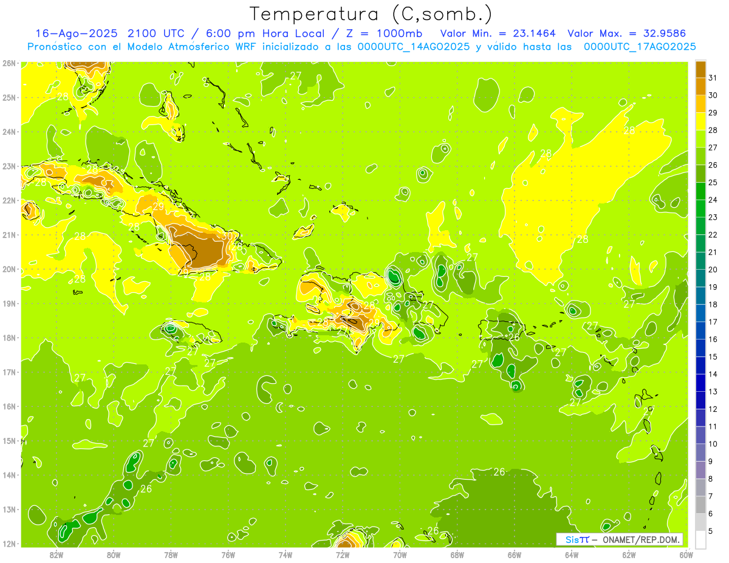
Task: Select the init time "0000UTC_14AGO2025"
Action: click(414, 47)
